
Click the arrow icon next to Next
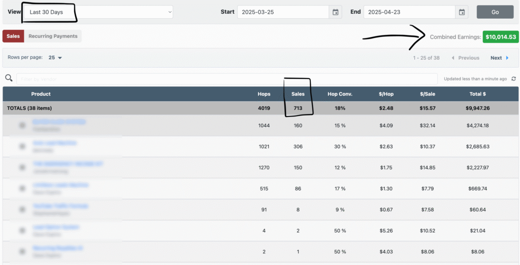(x=507, y=58)
